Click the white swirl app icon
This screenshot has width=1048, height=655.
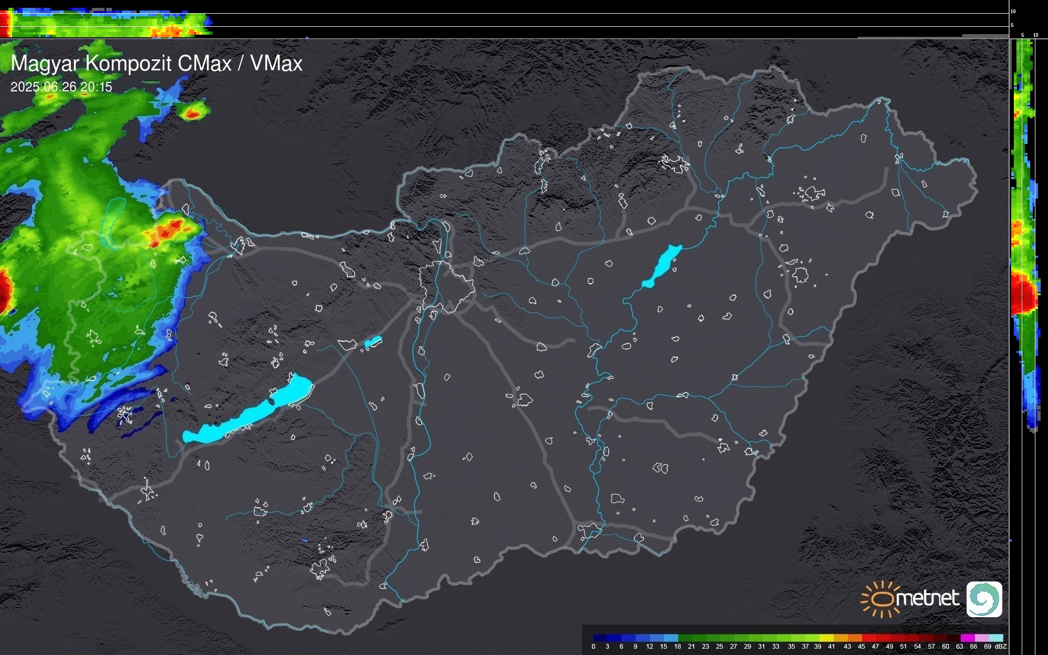click(984, 599)
